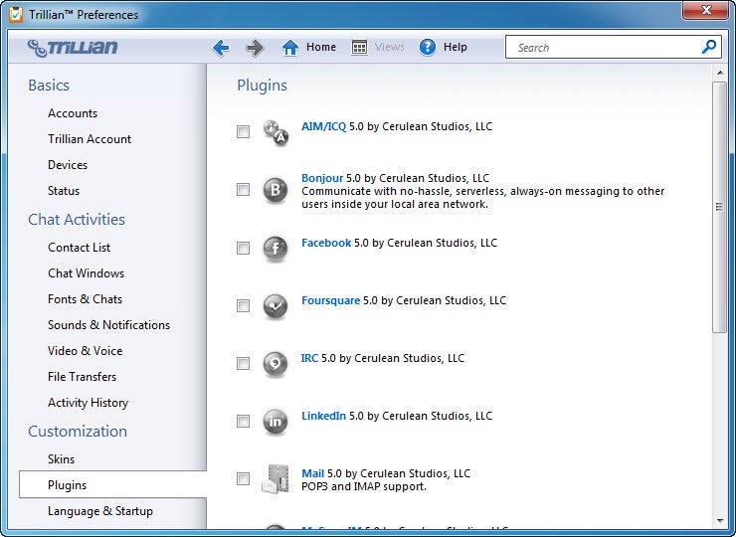736x537 pixels.
Task: Tick the Facebook plugin checkbox
Action: coord(243,248)
